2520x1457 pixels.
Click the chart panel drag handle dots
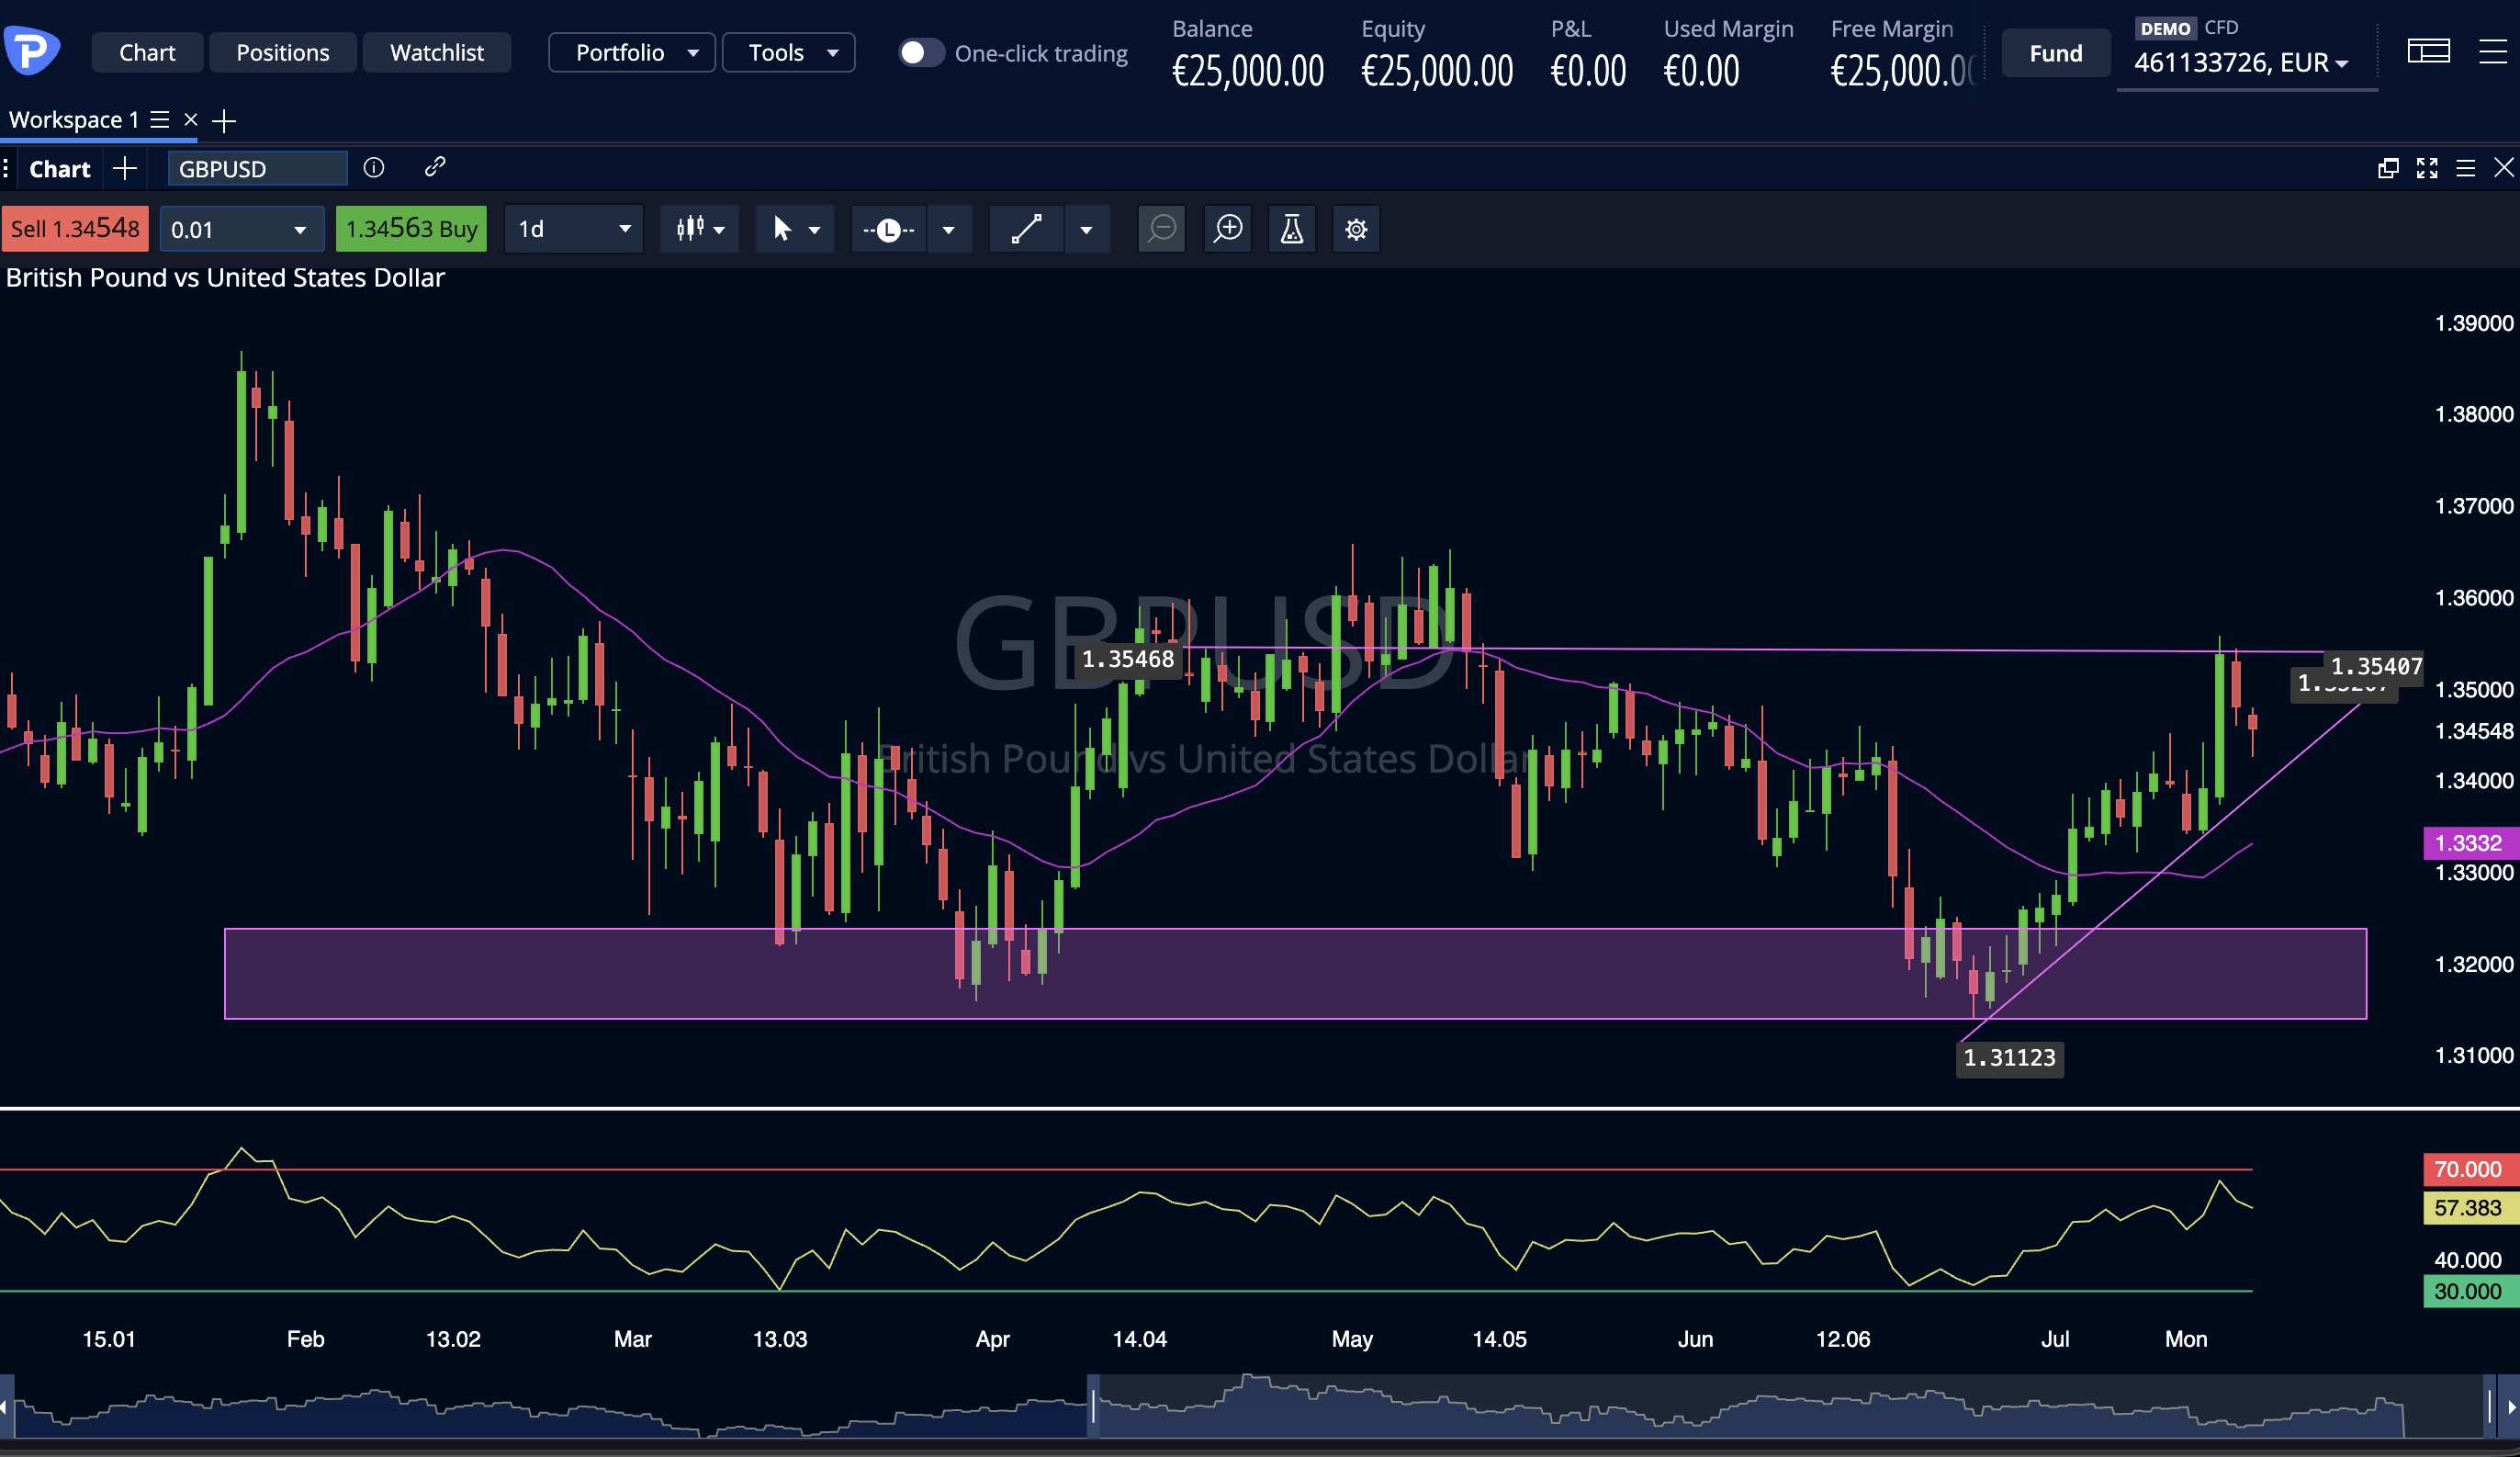pos(6,168)
